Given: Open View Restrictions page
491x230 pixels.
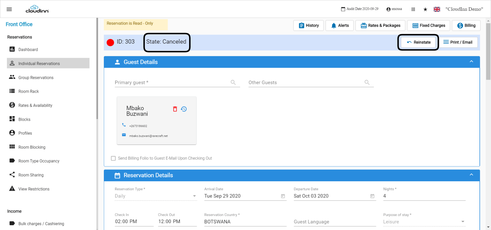Looking at the screenshot, I should (x=48, y=189).
